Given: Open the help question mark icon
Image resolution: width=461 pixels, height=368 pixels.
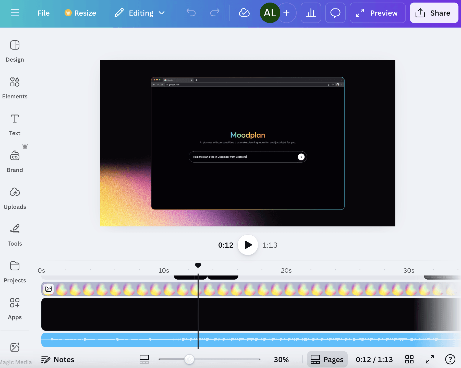Looking at the screenshot, I should pos(450,359).
